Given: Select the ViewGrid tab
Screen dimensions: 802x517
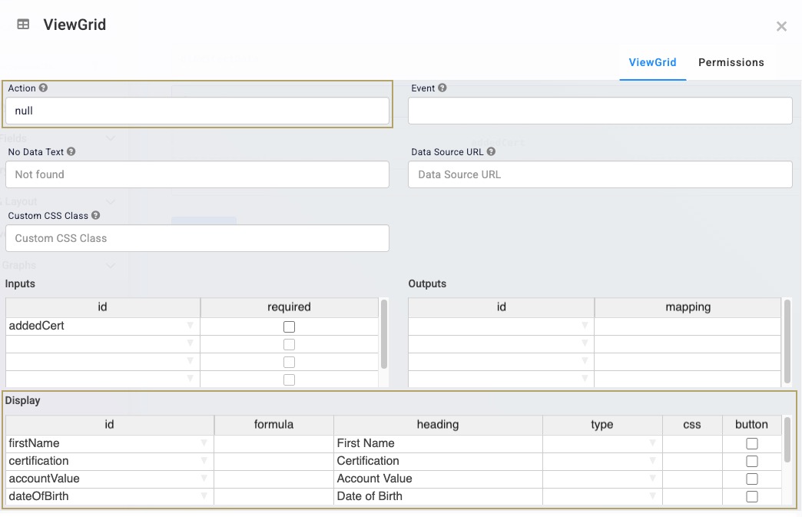Looking at the screenshot, I should [x=652, y=62].
